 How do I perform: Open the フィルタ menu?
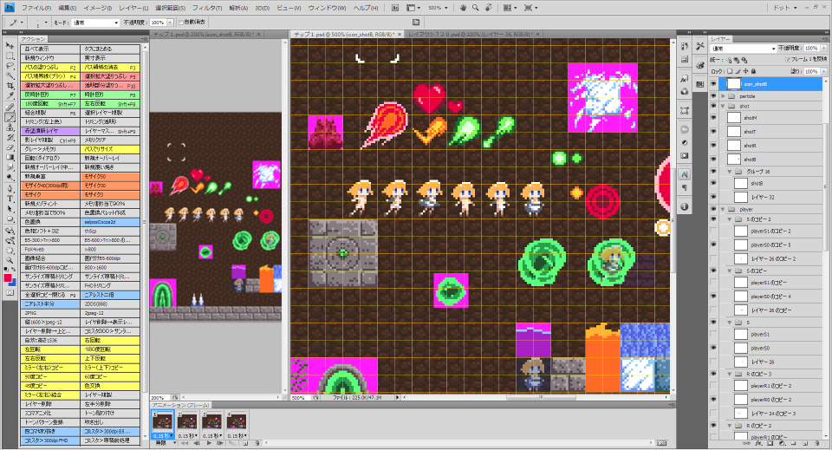coord(206,8)
